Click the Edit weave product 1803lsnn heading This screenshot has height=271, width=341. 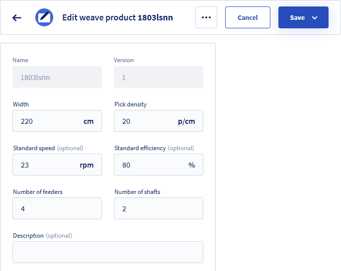coord(118,17)
